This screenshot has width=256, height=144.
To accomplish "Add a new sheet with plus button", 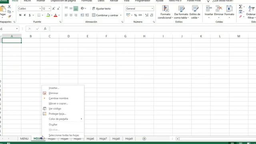I will click(x=144, y=139).
